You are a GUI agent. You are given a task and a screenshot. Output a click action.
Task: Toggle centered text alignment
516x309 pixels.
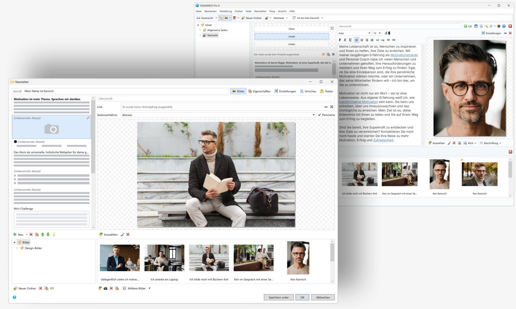[x=362, y=40]
